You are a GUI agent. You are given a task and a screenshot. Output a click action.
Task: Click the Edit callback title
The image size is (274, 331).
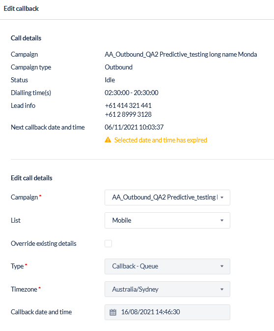pyautogui.click(x=21, y=9)
